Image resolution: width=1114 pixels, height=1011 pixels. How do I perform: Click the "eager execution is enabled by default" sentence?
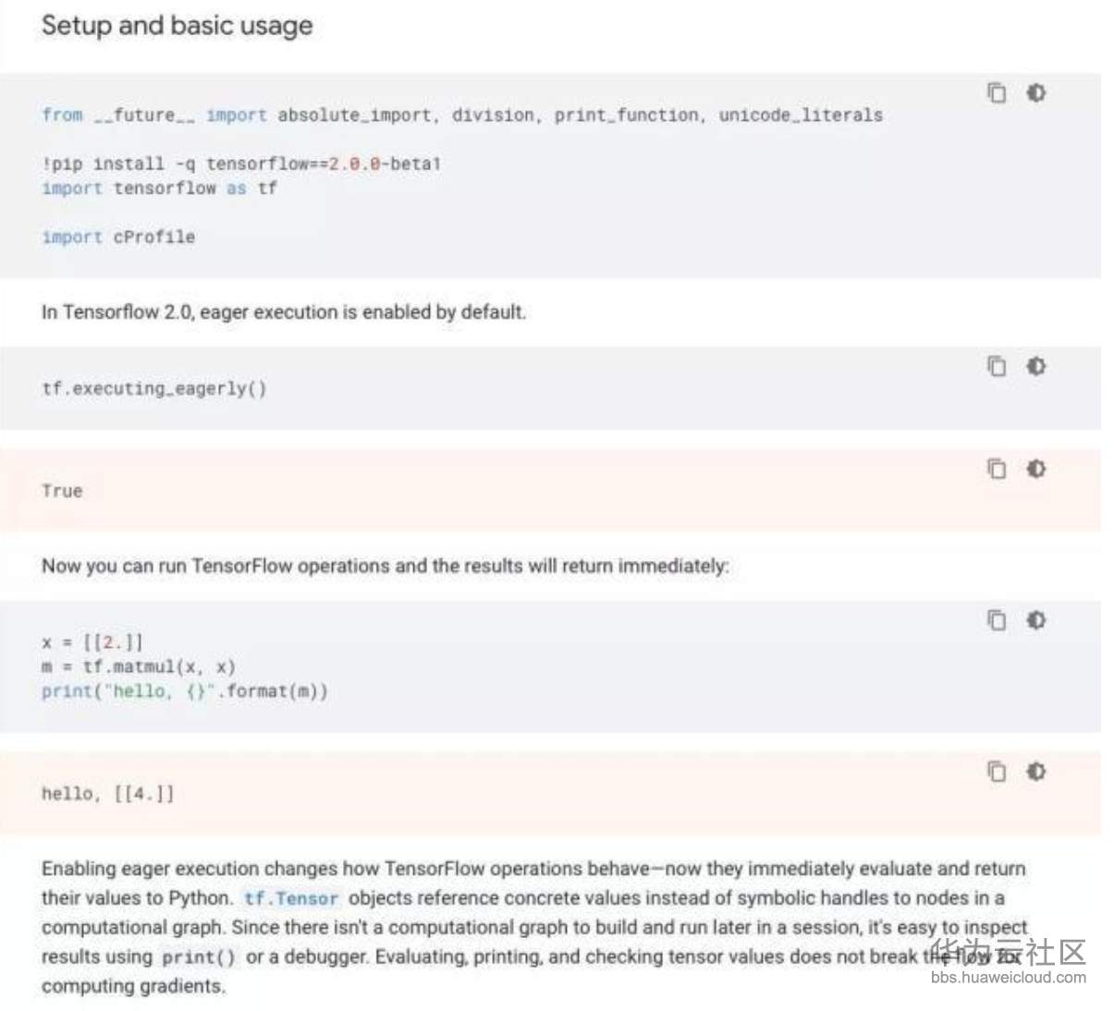[283, 312]
